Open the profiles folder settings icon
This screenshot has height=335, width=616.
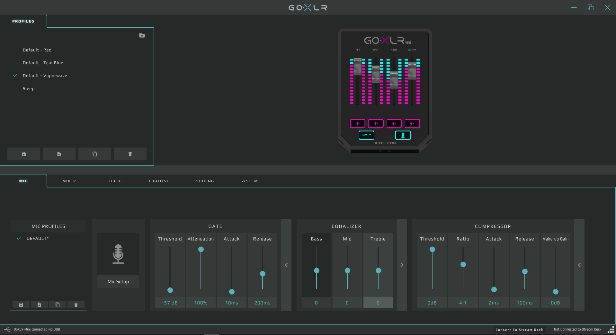pyautogui.click(x=142, y=35)
